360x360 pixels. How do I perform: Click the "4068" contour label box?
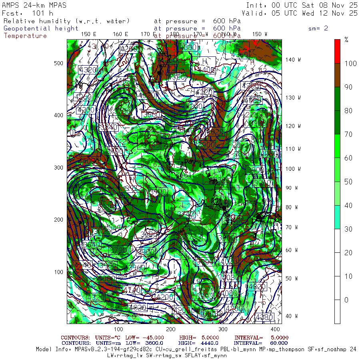252,100
